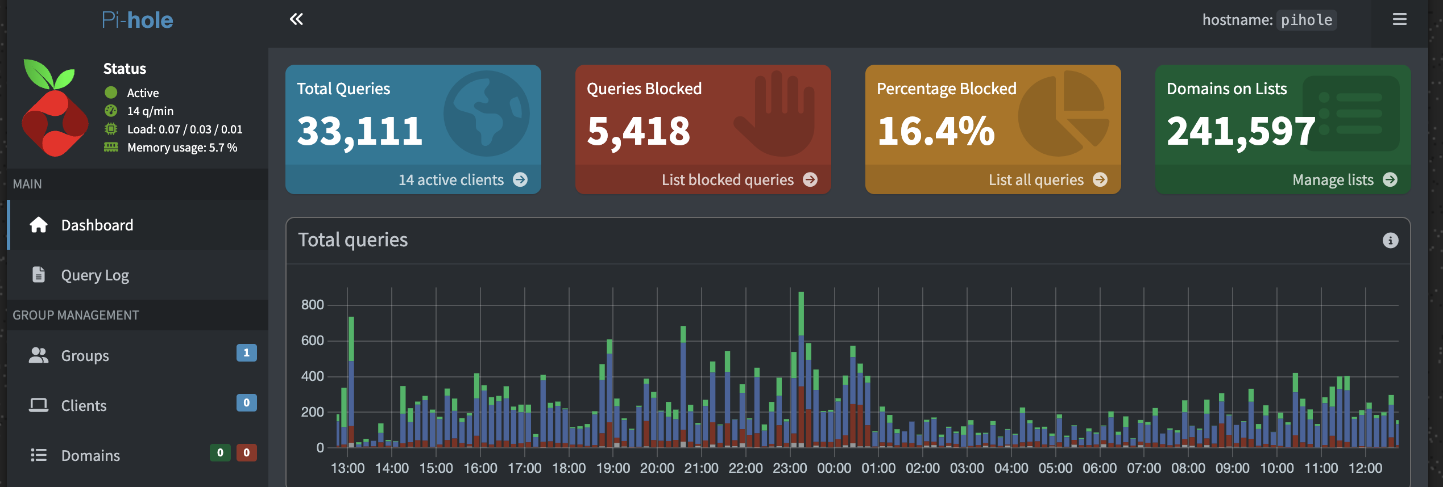
Task: Follow the List all queries link
Action: (1035, 180)
